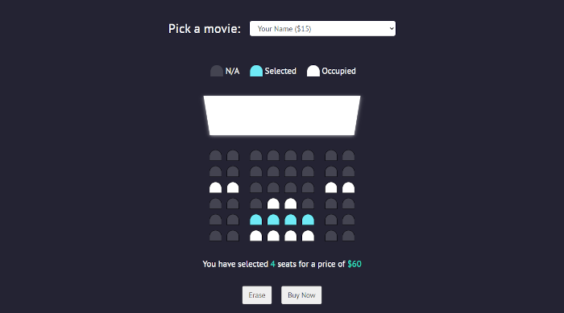
Task: Select first middle-section seat in the front row
Action: (256, 155)
